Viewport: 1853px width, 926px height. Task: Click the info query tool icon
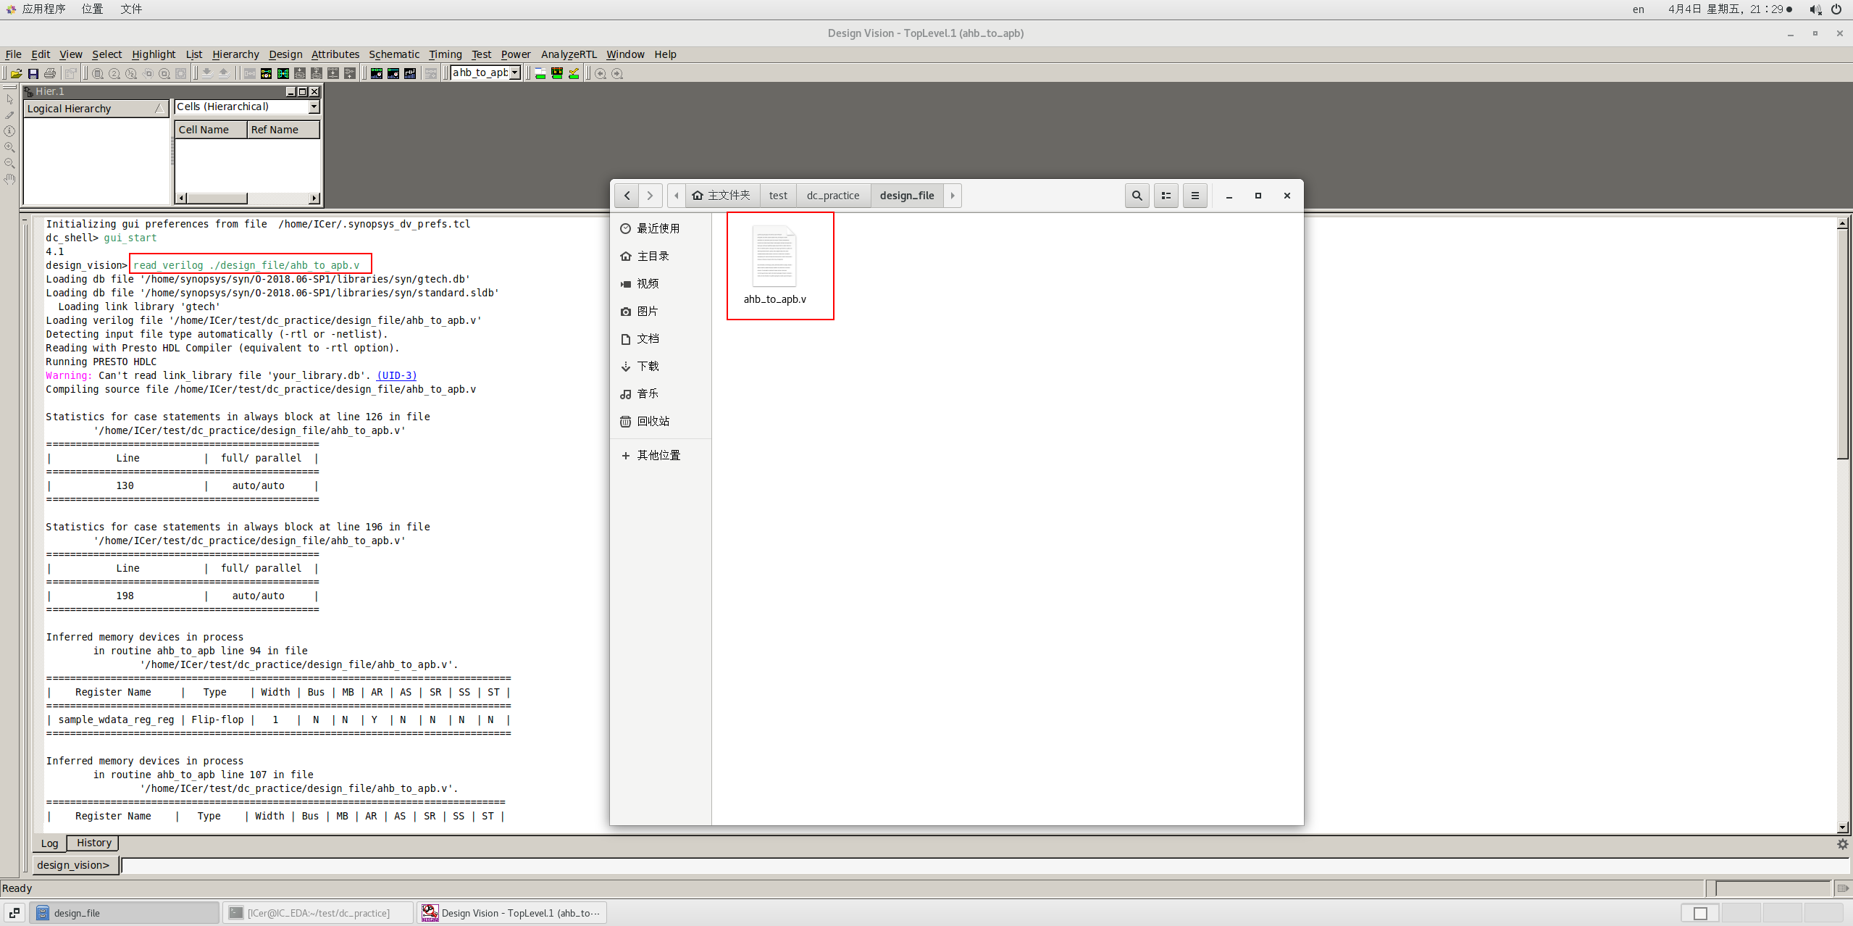pyautogui.click(x=9, y=131)
